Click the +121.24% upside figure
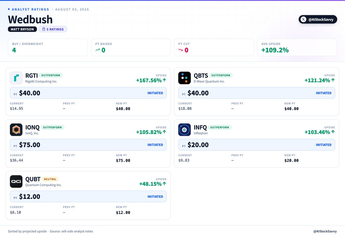345x237 pixels. (x=317, y=80)
